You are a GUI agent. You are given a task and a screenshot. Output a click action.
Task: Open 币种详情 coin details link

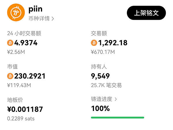[x=41, y=19]
